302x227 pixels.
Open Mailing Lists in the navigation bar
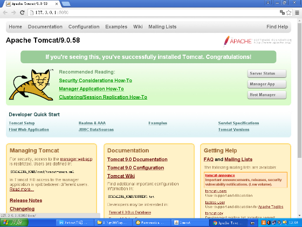(x=162, y=26)
